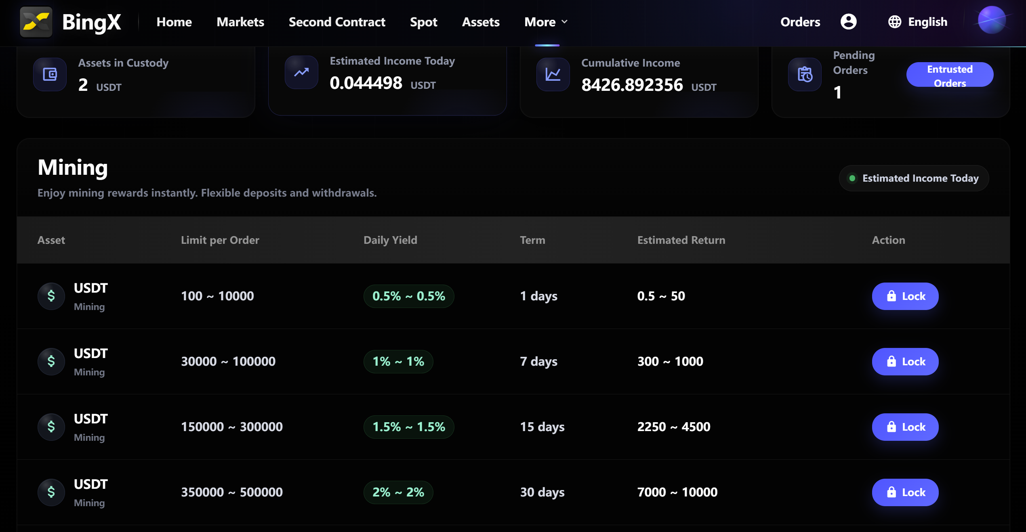Click the dollar icon of the 7 days row
The image size is (1026, 532).
coord(51,361)
